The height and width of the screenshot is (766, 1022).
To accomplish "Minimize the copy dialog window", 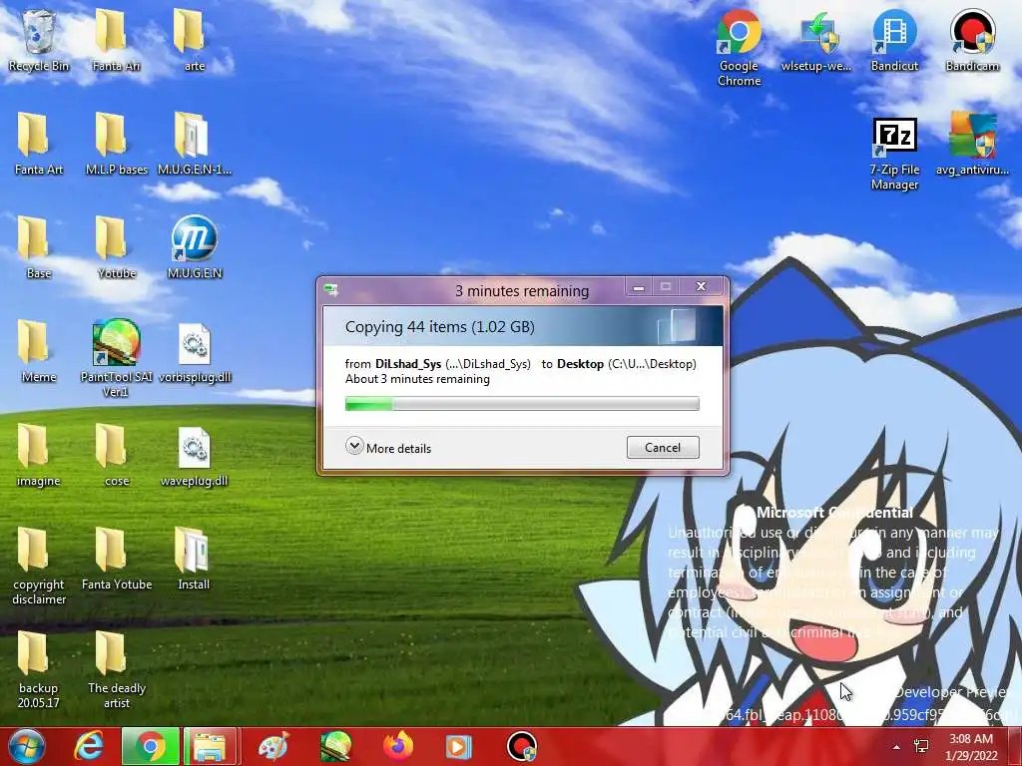I will pos(639,287).
